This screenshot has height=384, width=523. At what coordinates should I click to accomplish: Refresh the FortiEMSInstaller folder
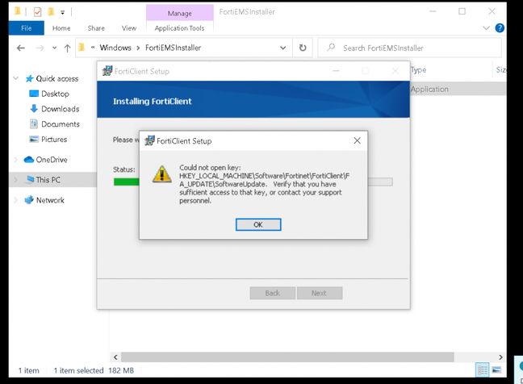(303, 48)
